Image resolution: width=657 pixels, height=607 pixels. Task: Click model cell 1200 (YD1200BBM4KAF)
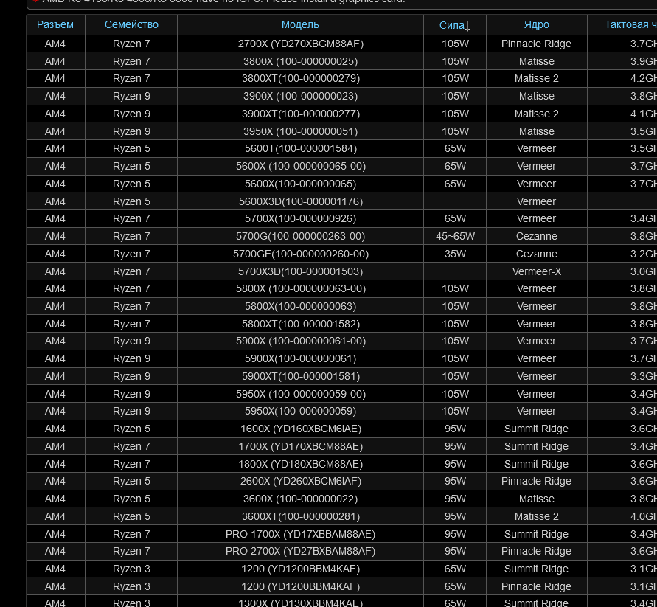300,586
